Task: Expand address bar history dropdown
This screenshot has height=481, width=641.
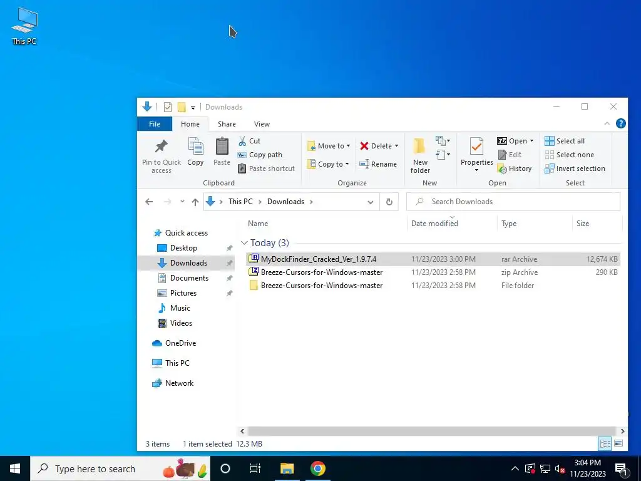Action: pos(371,202)
